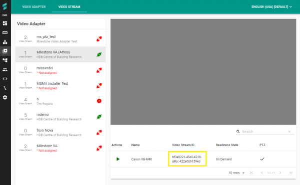Click Milestone Video Adapter Test subtitle
The height and width of the screenshot is (185, 300).
click(57, 41)
